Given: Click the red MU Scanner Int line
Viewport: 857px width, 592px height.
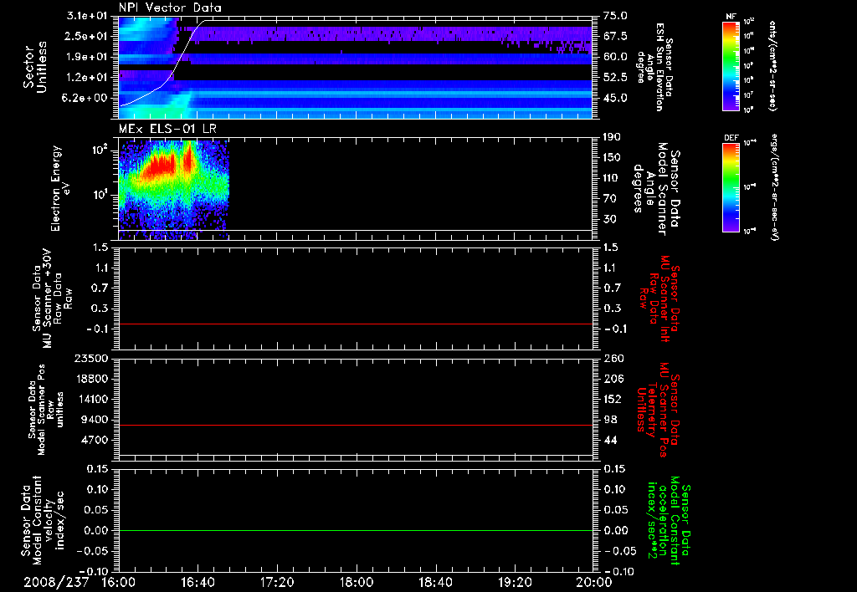Looking at the screenshot, I should coord(356,324).
